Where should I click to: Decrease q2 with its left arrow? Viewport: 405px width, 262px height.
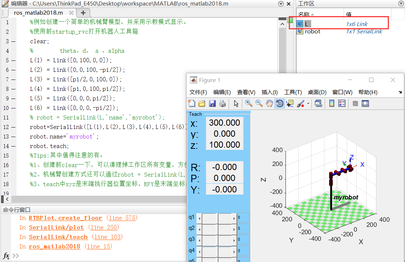coord(199,229)
